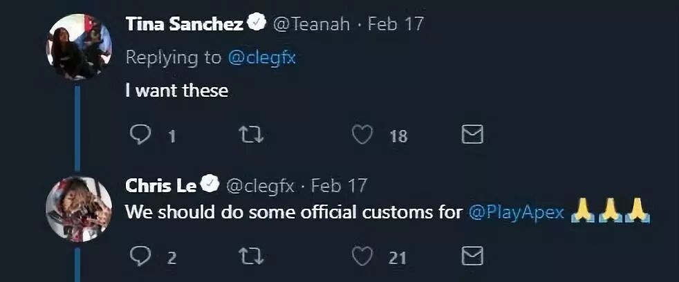Screen dimensions: 679x282
Task: Open the Chris Le display name
Action: [x=160, y=186]
